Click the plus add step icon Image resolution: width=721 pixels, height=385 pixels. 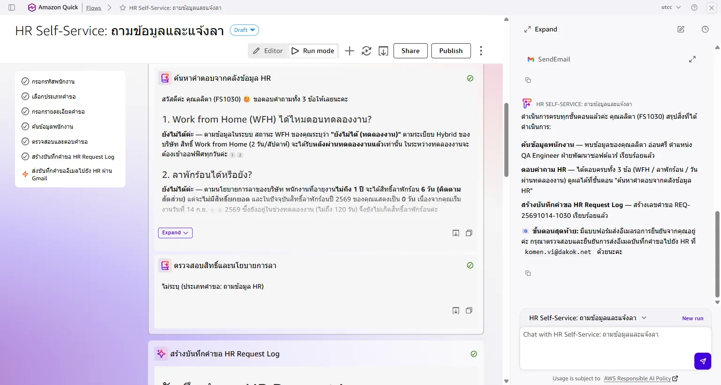click(x=349, y=51)
